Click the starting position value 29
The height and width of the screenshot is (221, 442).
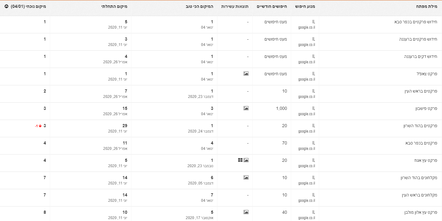[125, 126]
